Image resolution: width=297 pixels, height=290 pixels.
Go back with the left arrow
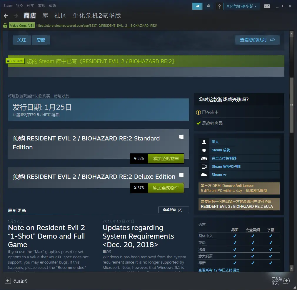6,16
